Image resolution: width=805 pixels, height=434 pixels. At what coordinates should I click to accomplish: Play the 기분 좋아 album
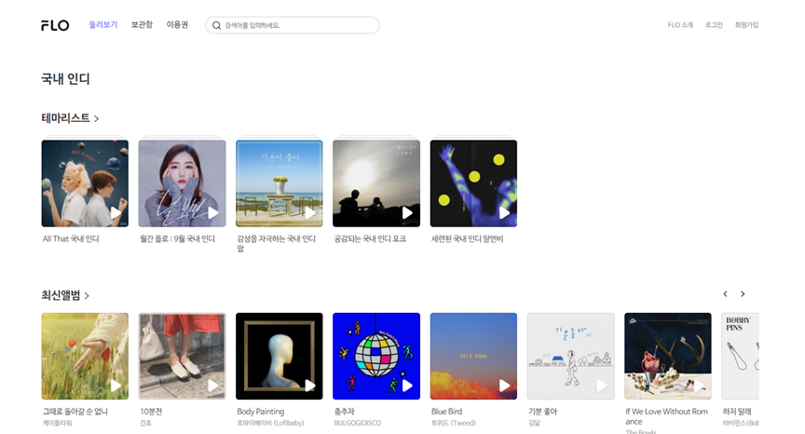(x=601, y=386)
